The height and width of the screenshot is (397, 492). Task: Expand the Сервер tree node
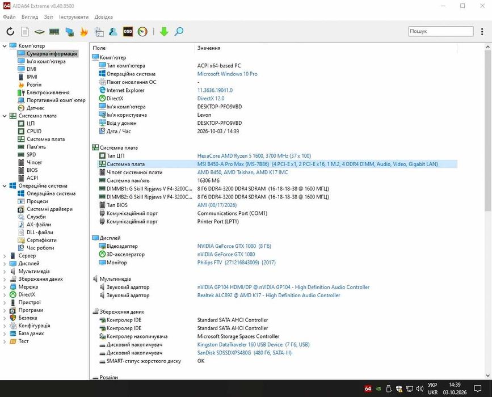(x=5, y=256)
